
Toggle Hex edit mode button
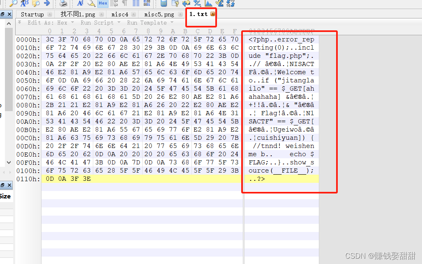pyautogui.click(x=103, y=3)
